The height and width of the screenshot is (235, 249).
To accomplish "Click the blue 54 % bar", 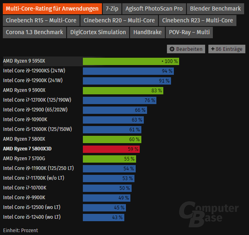I will [109, 169].
